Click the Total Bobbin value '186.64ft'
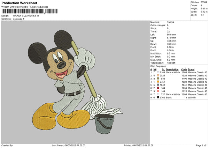Viewport: 209px width, 148px height. (x=171, y=63)
